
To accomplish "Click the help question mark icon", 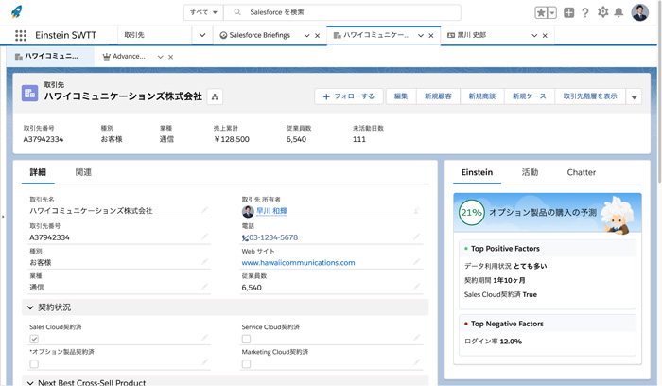I will click(585, 12).
